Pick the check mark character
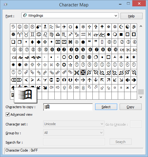The height and width of the screenshot is (157, 148). pos(134,87)
